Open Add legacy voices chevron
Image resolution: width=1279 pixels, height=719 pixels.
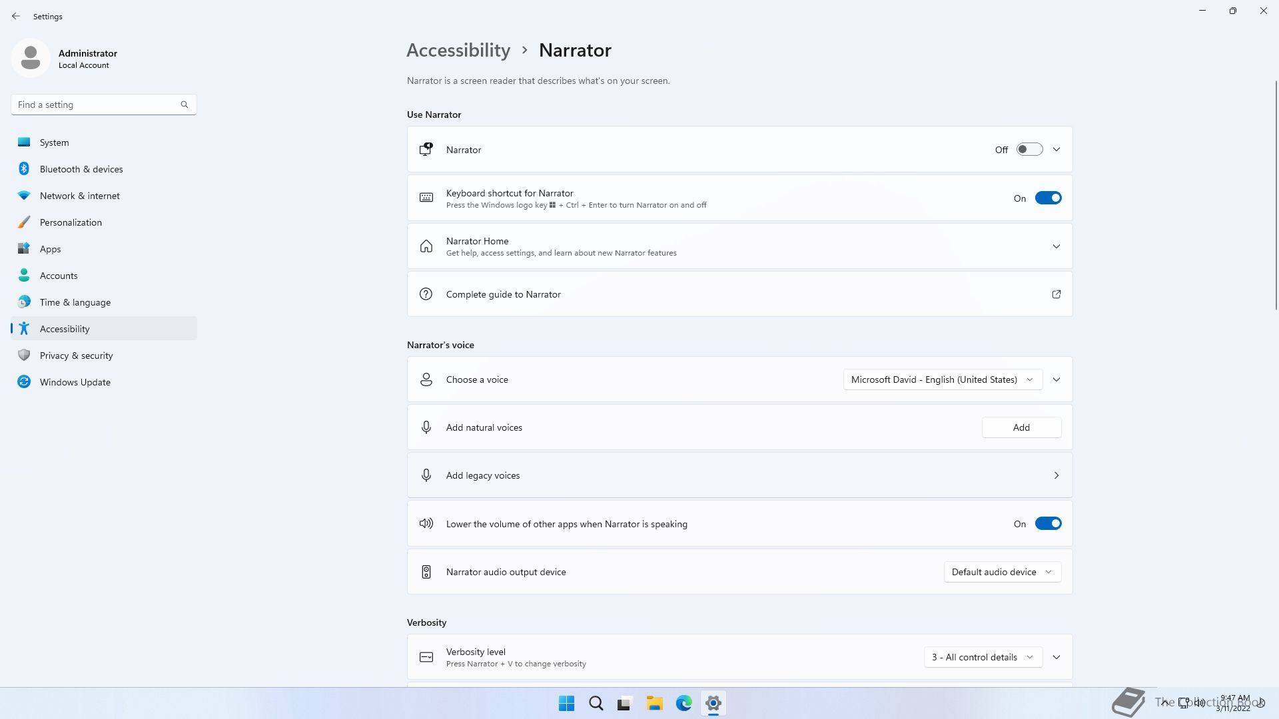coord(1057,475)
